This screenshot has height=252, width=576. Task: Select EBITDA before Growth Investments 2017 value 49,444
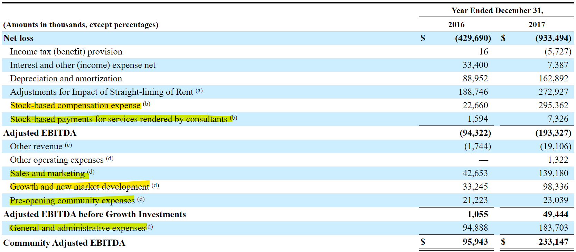coord(556,214)
